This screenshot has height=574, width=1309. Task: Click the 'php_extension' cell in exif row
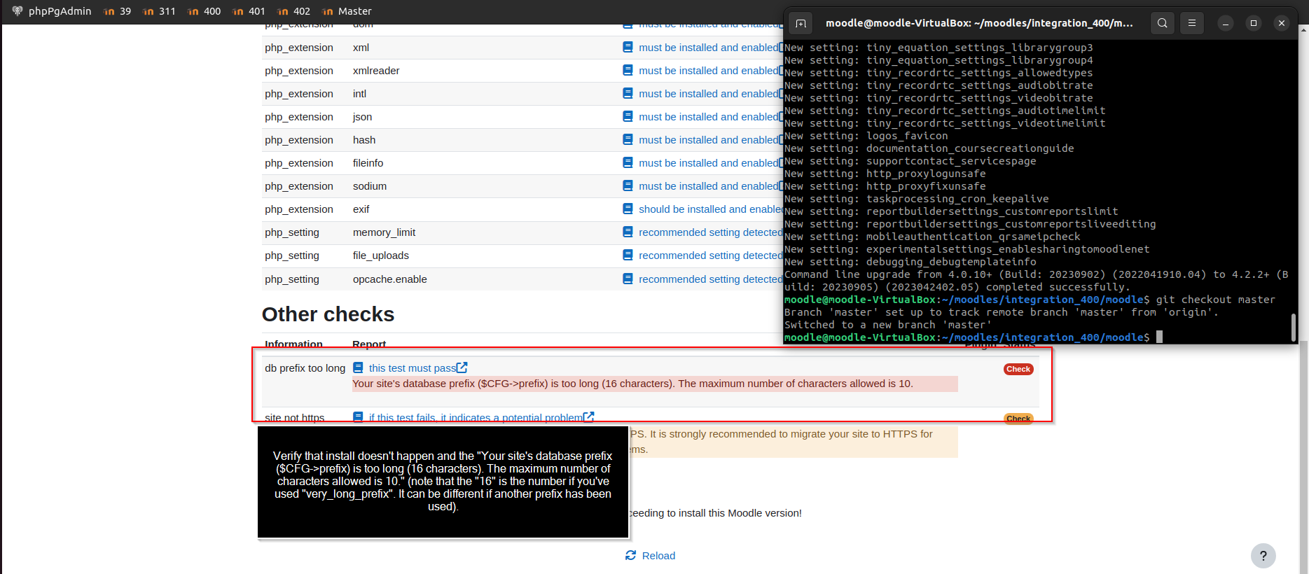point(299,209)
